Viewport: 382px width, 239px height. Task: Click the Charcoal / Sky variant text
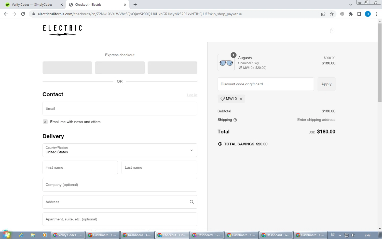coord(248,63)
